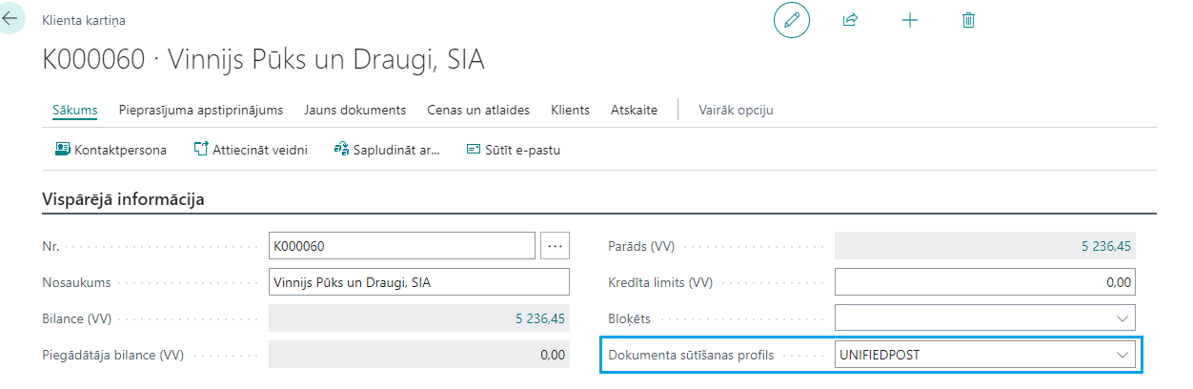The width and height of the screenshot is (1193, 389).
Task: Click the ellipsis button beside Nr. field
Action: [555, 246]
